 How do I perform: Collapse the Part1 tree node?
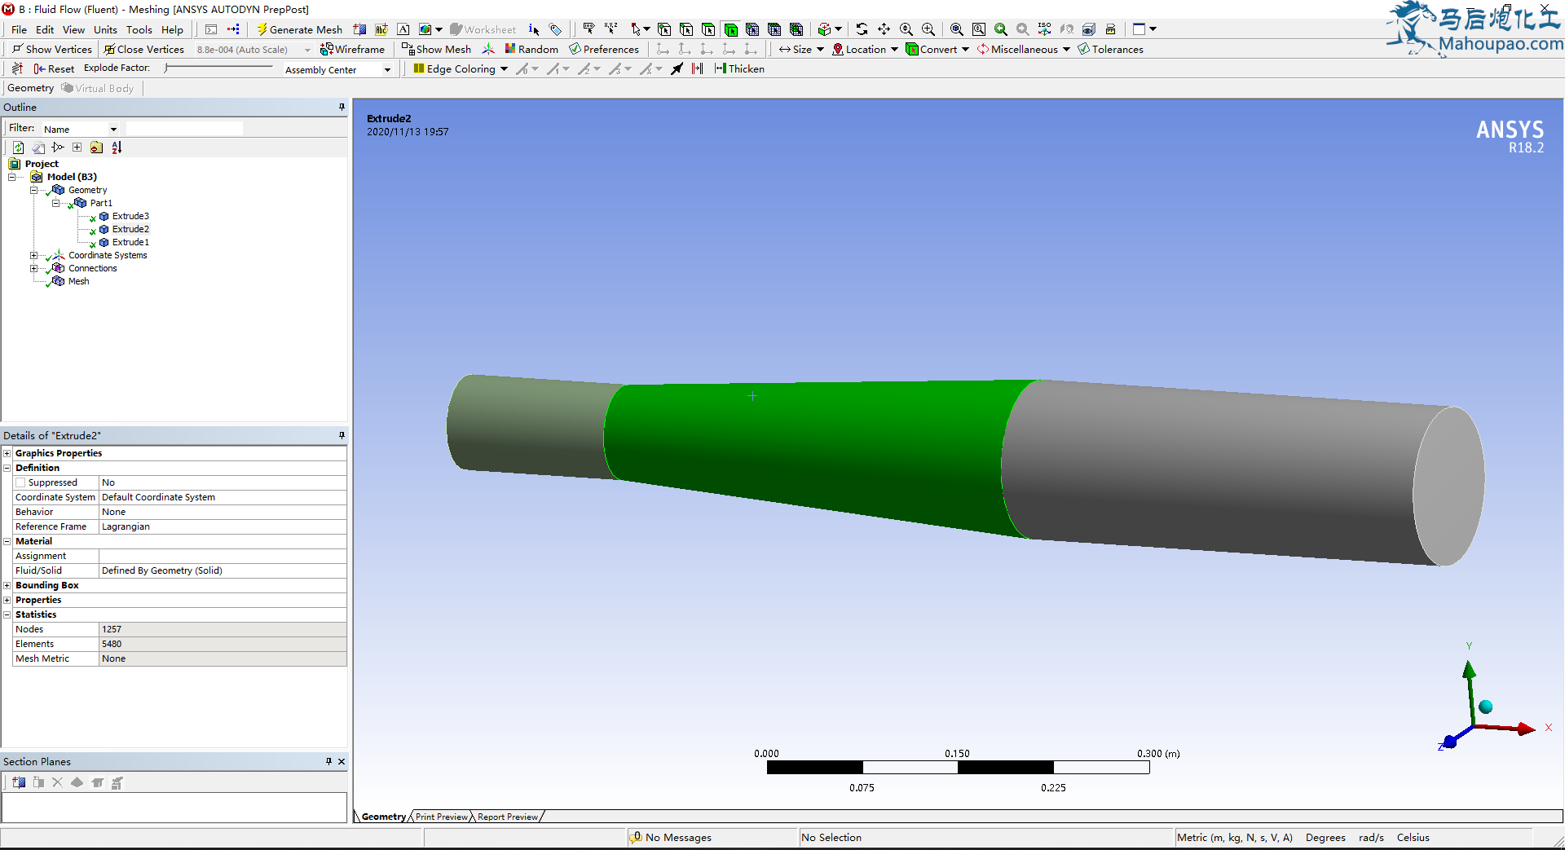56,203
